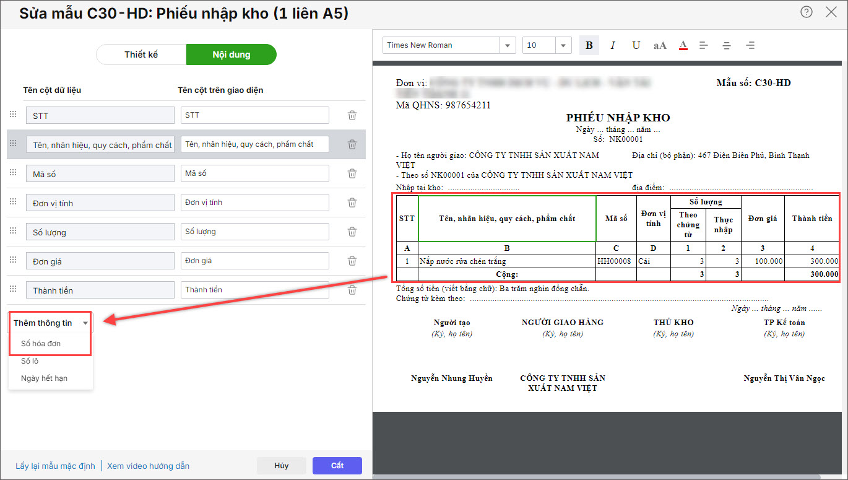Align text to the right
848x480 pixels.
click(x=750, y=45)
